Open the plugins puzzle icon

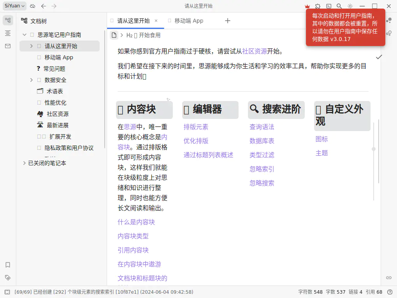318,6
